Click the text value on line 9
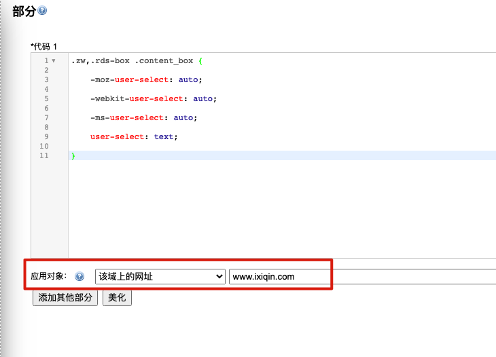This screenshot has height=357, width=496. pos(164,137)
